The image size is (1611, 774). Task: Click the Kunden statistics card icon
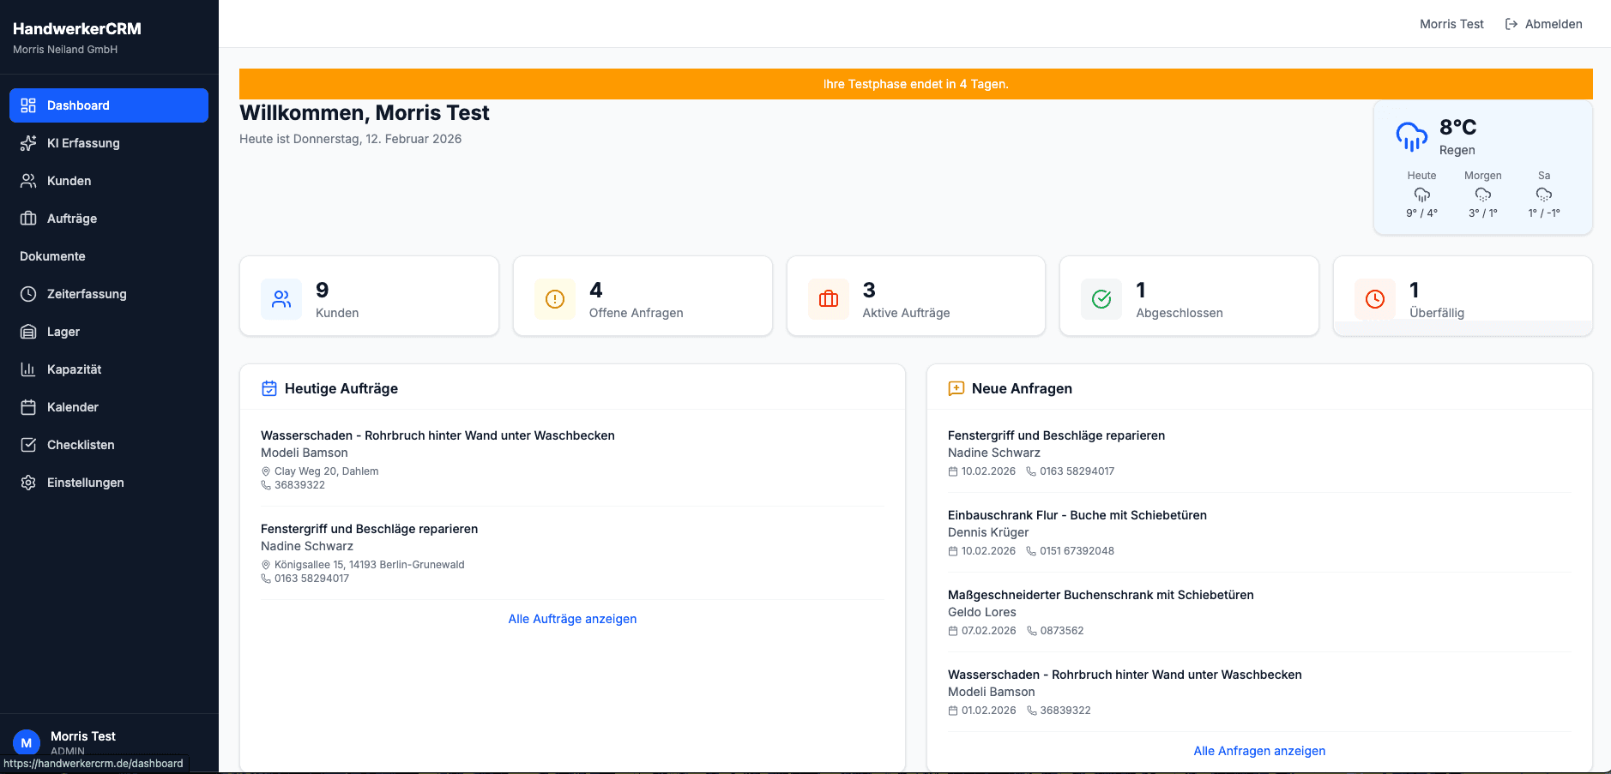point(281,299)
